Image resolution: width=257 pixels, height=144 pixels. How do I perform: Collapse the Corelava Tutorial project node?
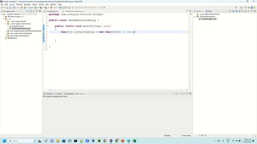click(2, 14)
